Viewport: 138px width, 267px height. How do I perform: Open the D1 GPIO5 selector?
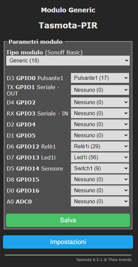[100, 136]
